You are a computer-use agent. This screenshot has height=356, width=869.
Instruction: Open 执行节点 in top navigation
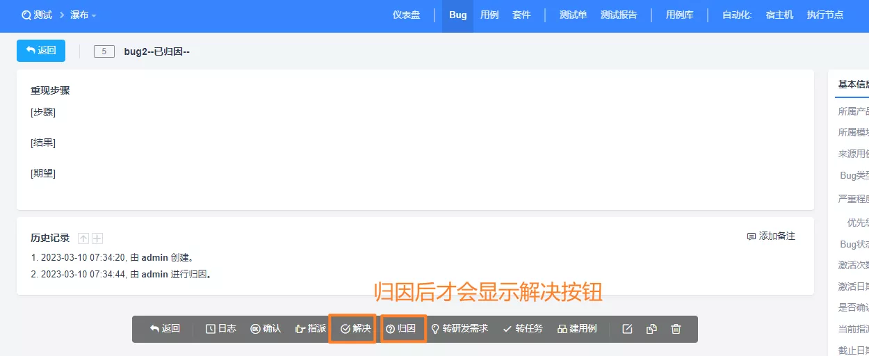[825, 15]
